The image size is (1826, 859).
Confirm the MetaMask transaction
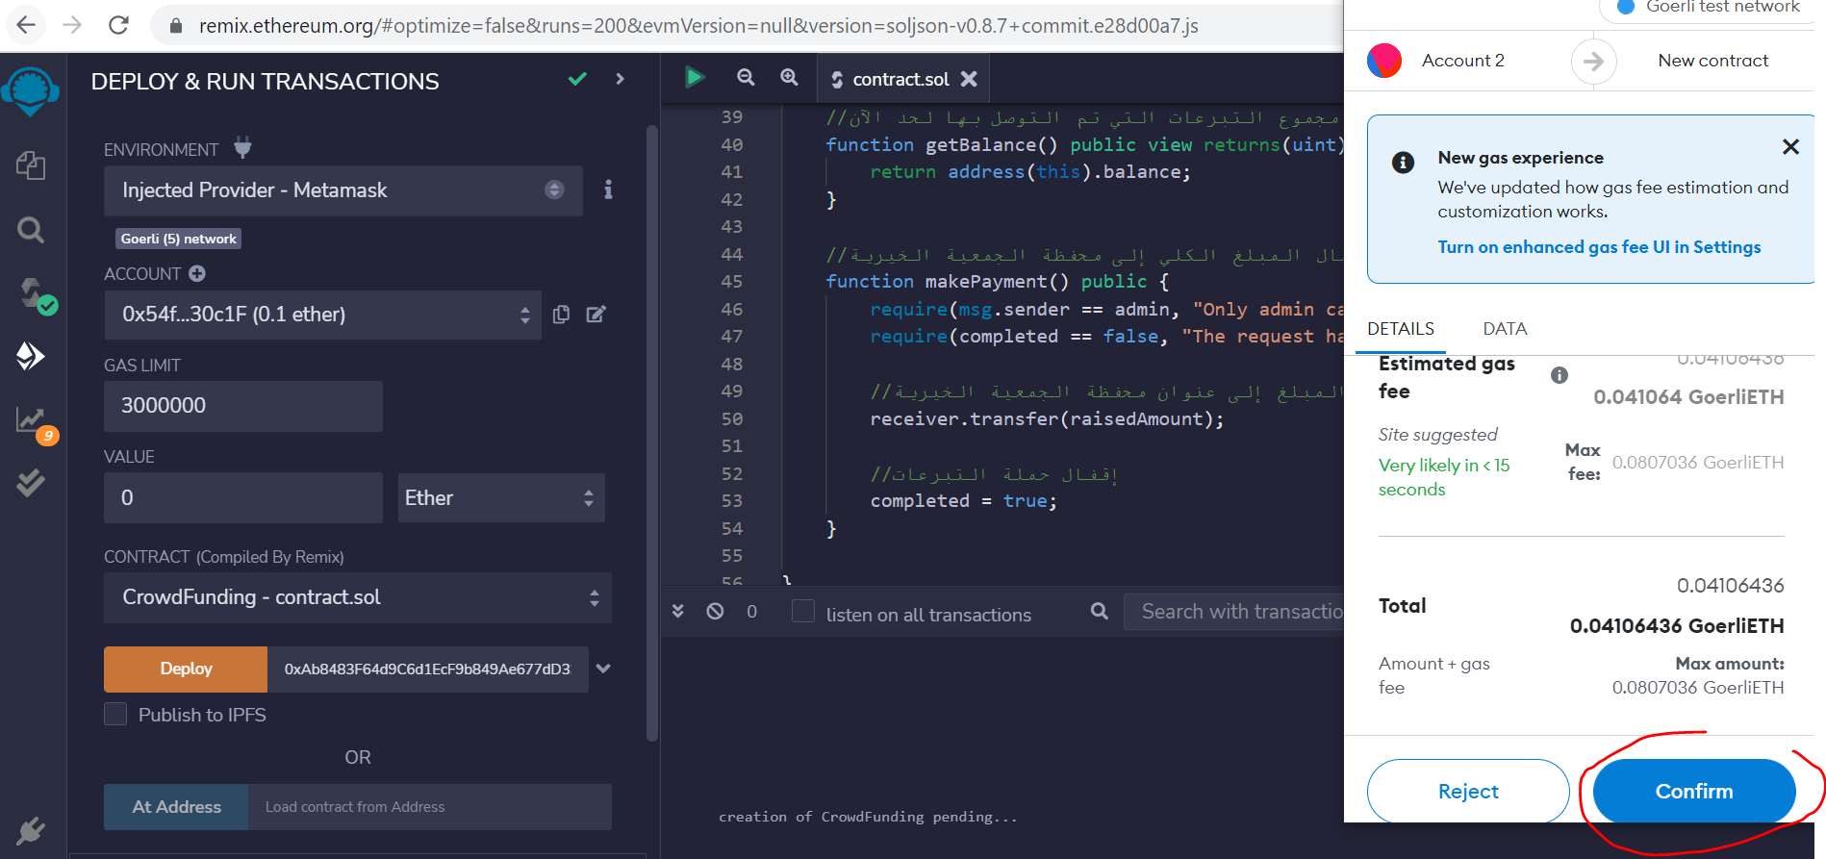tap(1693, 791)
